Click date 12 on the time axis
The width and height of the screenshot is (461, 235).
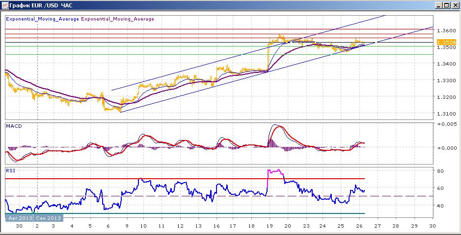(x=180, y=226)
